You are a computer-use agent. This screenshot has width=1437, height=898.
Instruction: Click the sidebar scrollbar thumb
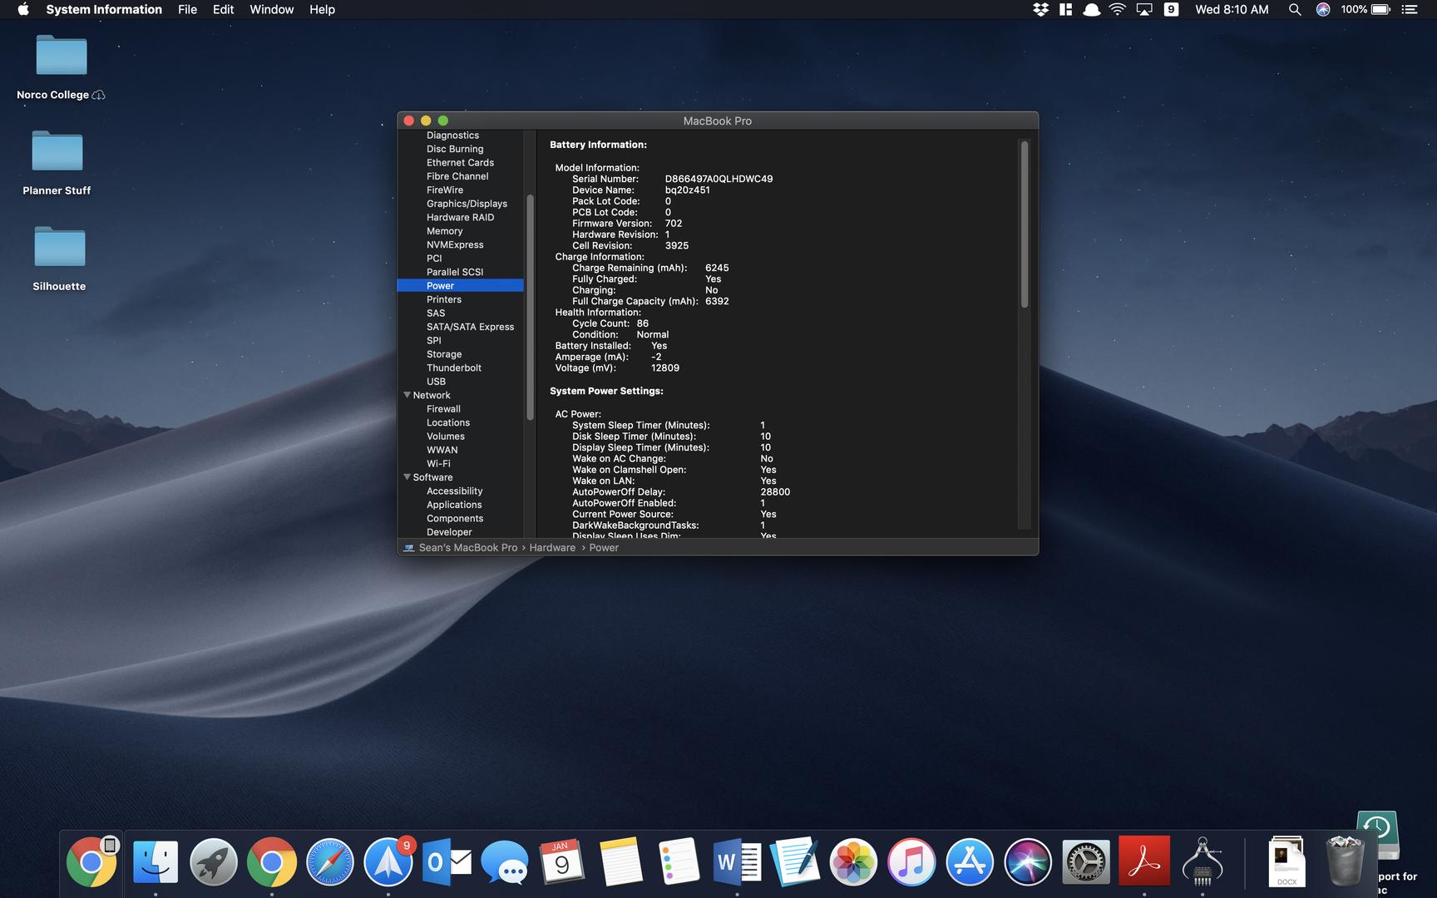[x=530, y=307]
